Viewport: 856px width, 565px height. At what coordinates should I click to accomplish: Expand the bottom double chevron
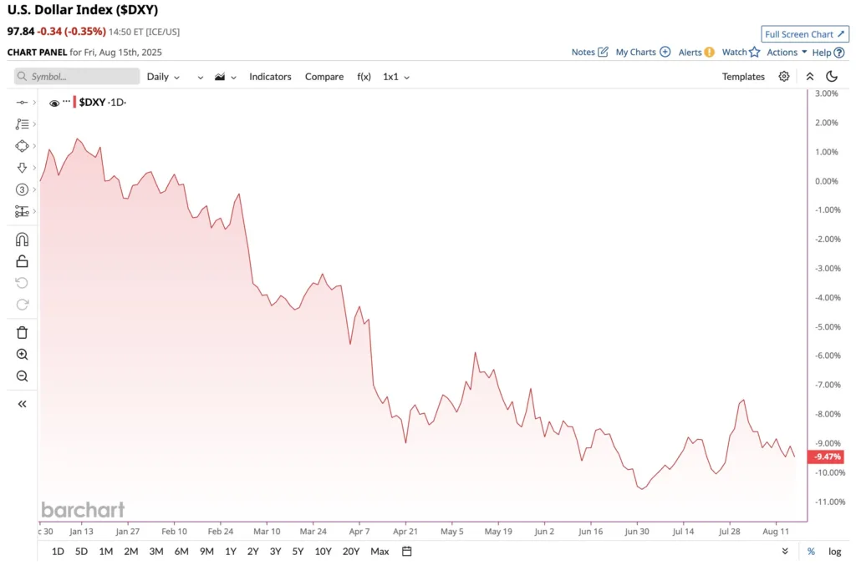pyautogui.click(x=785, y=552)
